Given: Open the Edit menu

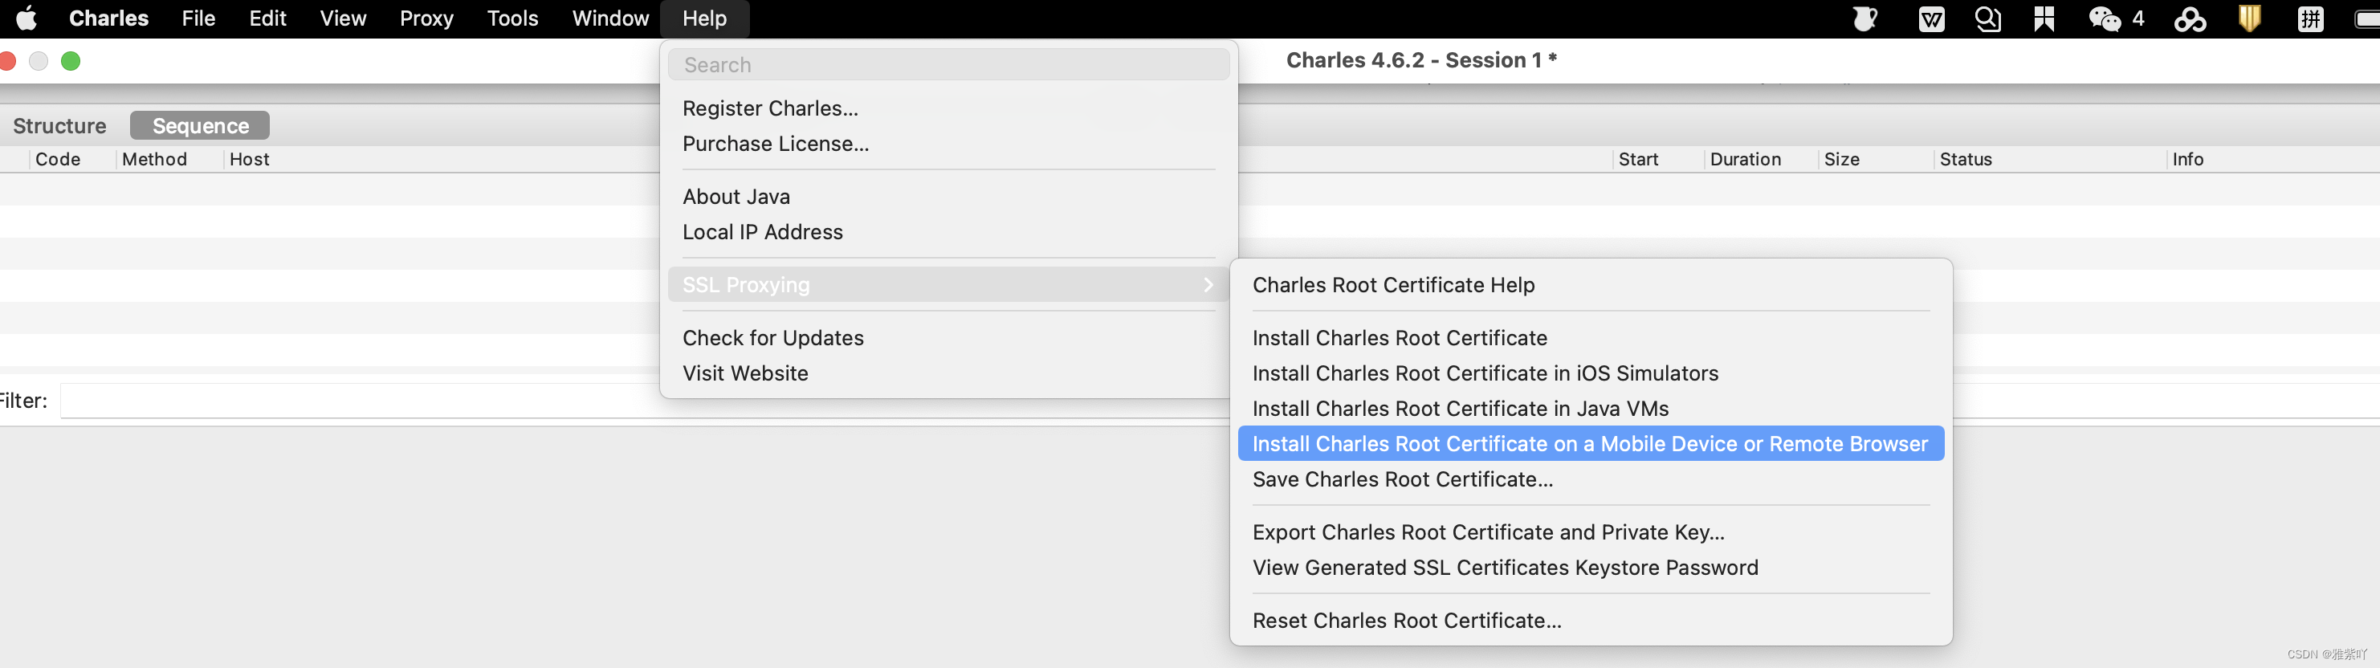Looking at the screenshot, I should (x=268, y=18).
